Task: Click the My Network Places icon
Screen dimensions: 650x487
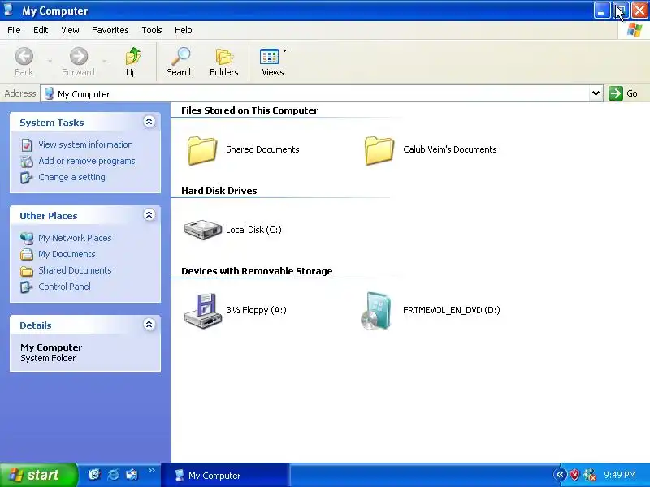Action: (x=27, y=238)
